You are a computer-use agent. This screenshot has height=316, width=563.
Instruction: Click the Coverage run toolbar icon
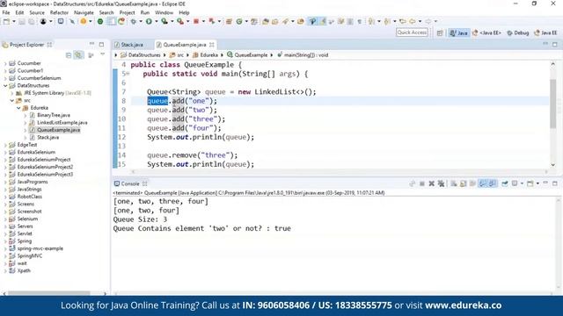pyautogui.click(x=165, y=21)
